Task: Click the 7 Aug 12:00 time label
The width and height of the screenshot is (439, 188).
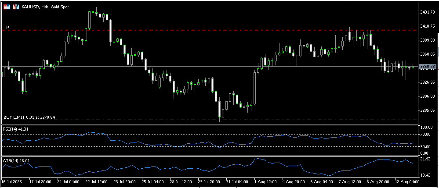Action: click(349, 181)
